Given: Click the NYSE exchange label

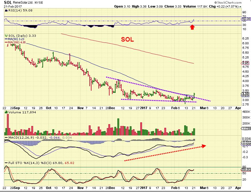Looking at the screenshot, I should 39,3.
